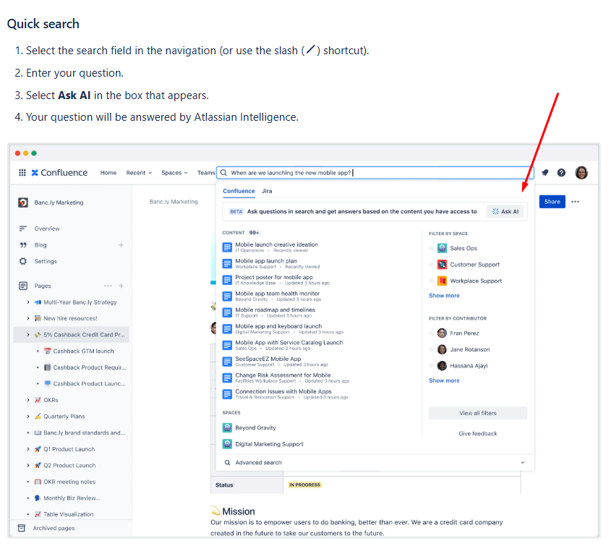Screen dimensions: 611x554
Task: Open the Spaces dropdown menu
Action: tap(174, 173)
